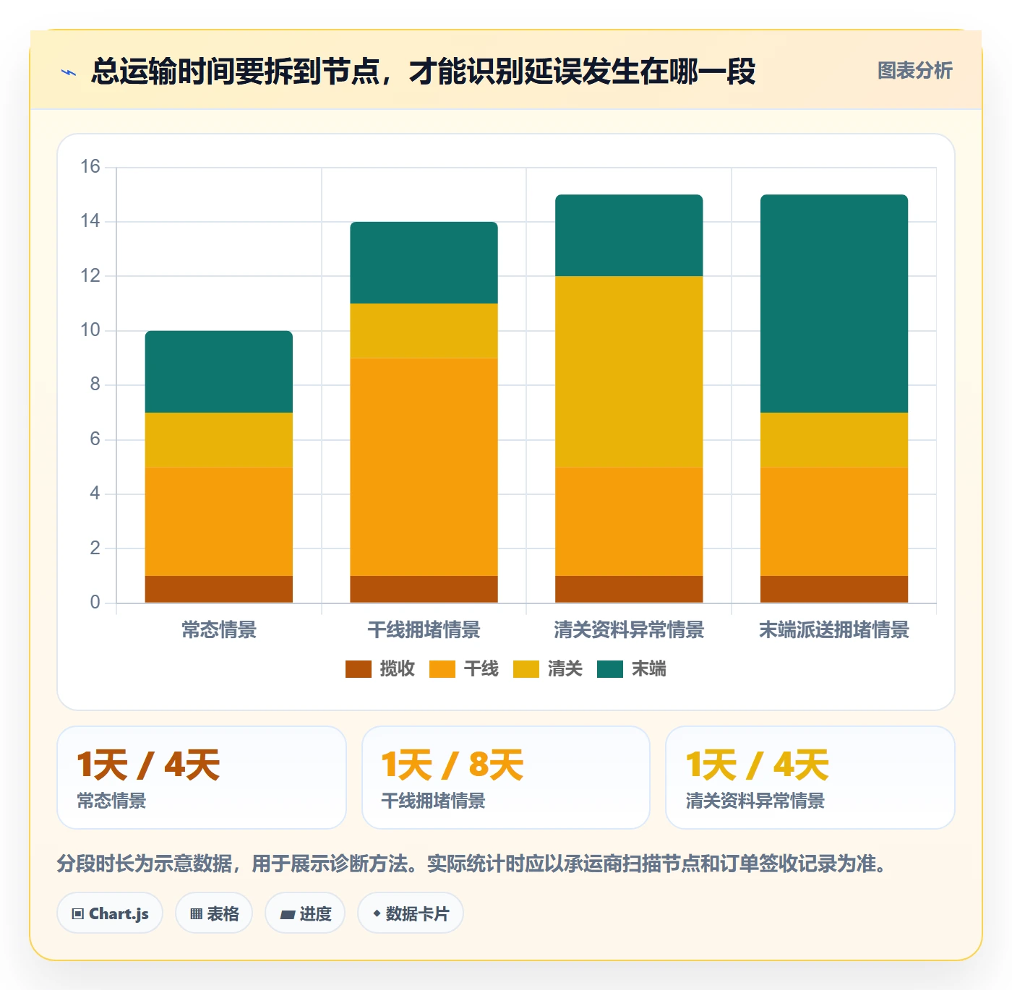The height and width of the screenshot is (990, 1012).
Task: Click the 清关资料异常情景 x-axis label
Action: 629,630
